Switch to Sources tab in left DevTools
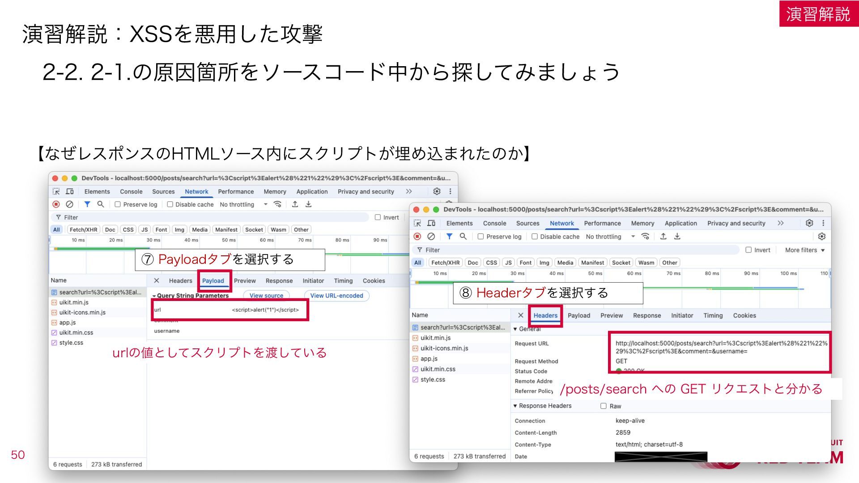This screenshot has width=859, height=483. (x=163, y=191)
